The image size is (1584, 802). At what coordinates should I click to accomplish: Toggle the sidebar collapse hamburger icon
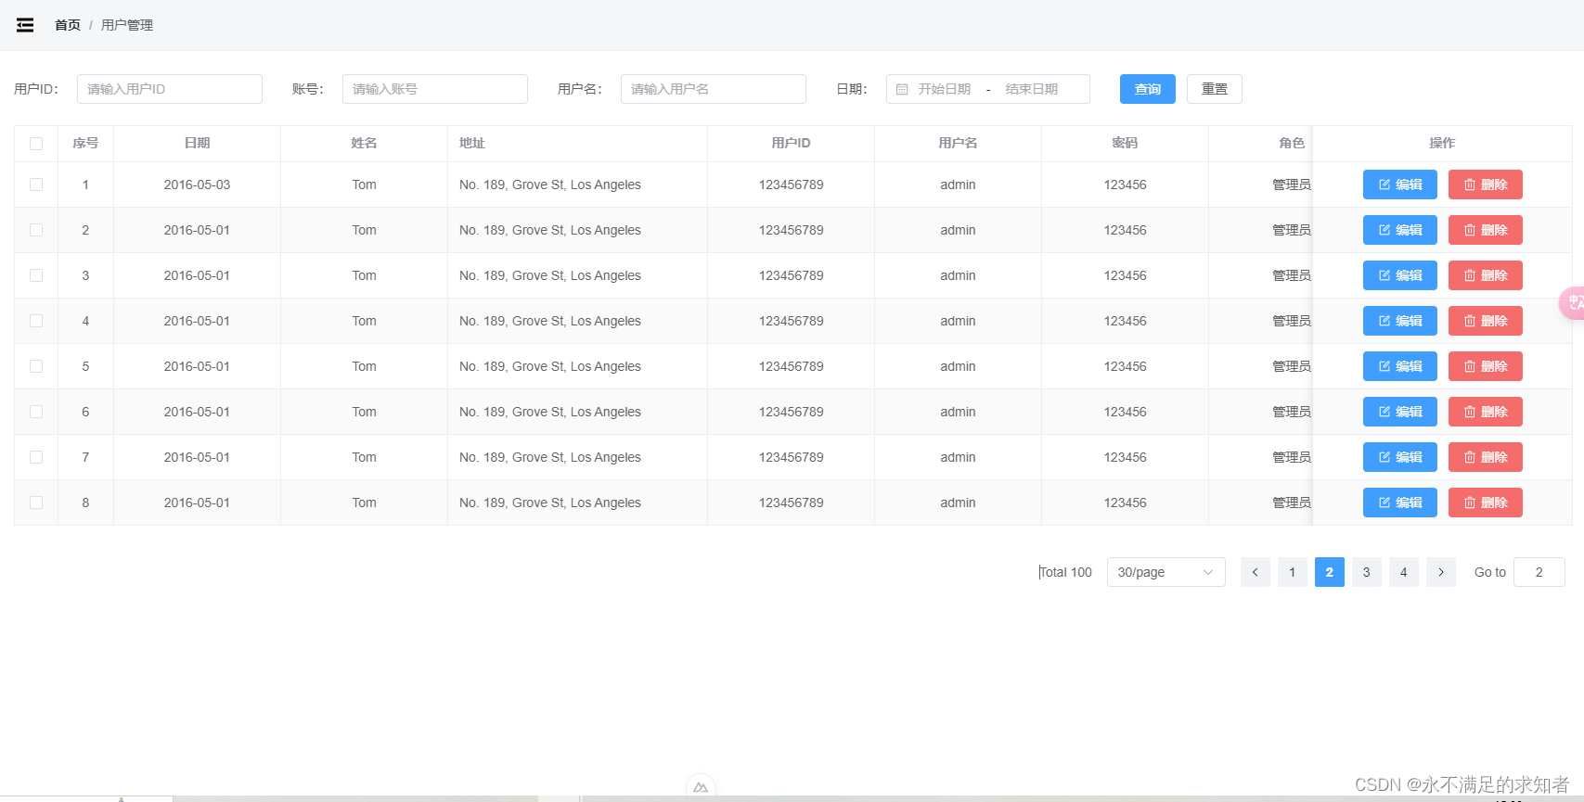(25, 25)
